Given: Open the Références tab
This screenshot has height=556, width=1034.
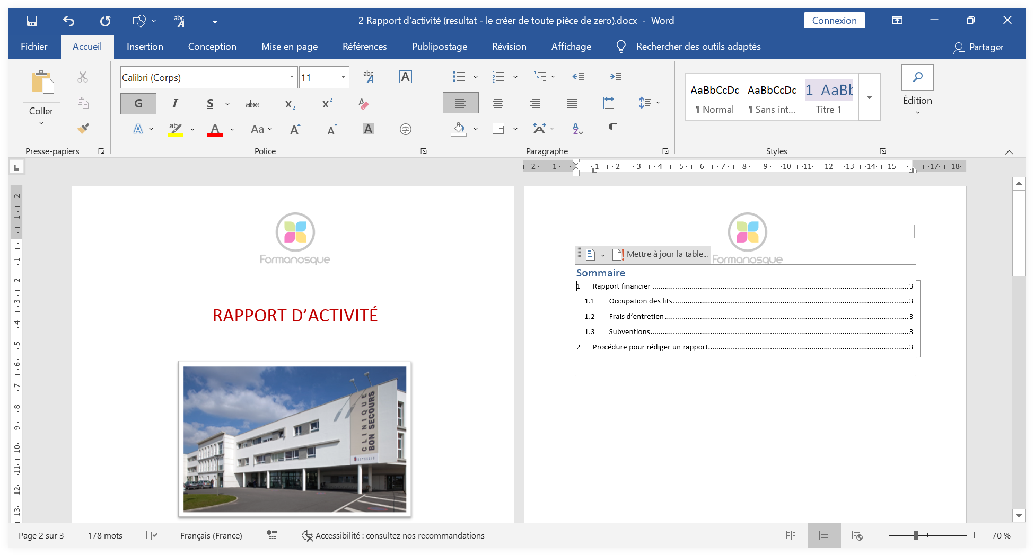Looking at the screenshot, I should coord(365,47).
